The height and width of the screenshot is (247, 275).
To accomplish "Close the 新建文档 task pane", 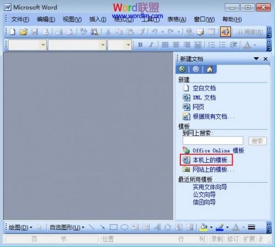I will (266, 59).
